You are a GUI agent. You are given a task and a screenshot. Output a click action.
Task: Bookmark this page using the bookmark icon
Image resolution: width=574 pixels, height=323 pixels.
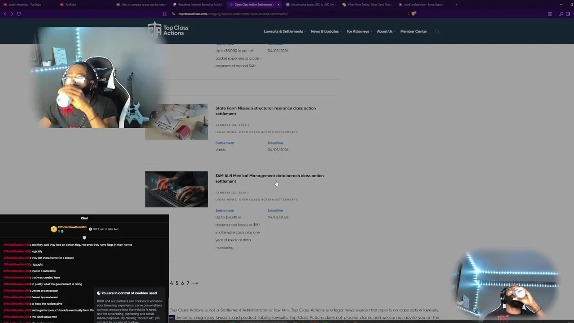coord(165,14)
